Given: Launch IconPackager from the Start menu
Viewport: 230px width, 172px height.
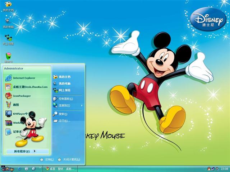Looking at the screenshot, I should tap(22, 96).
